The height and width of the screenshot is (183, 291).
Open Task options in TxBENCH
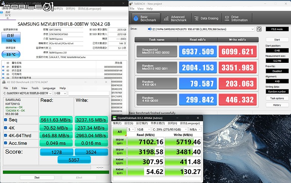(x=277, y=98)
